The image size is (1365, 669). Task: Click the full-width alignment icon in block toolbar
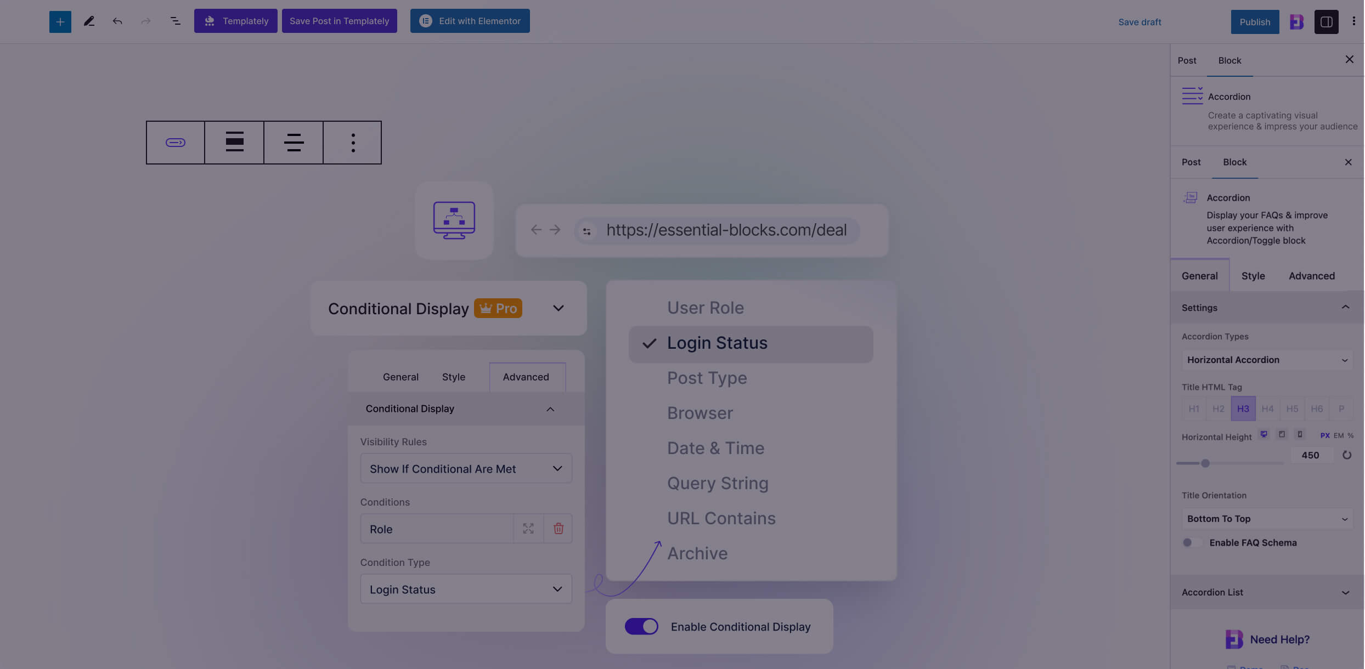(234, 143)
